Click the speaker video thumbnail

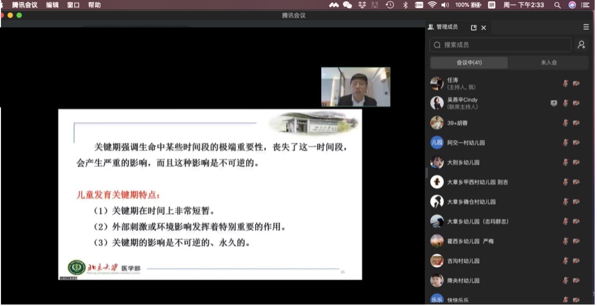pos(356,87)
